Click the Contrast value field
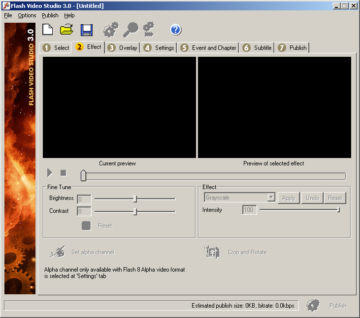Screen dimensions: 360x318 tap(84, 211)
